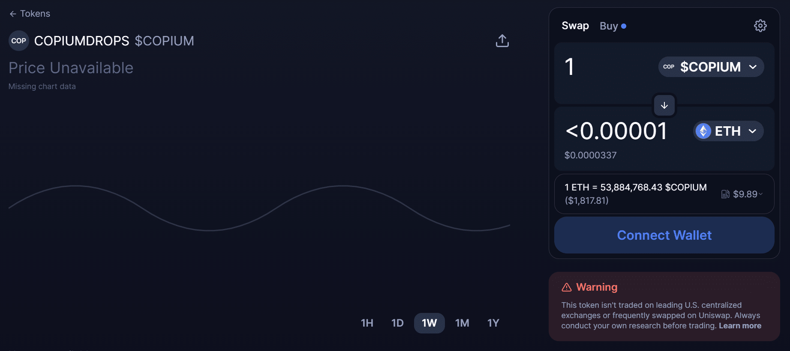790x351 pixels.
Task: Select the 1W chart timeframe
Action: pyautogui.click(x=430, y=323)
